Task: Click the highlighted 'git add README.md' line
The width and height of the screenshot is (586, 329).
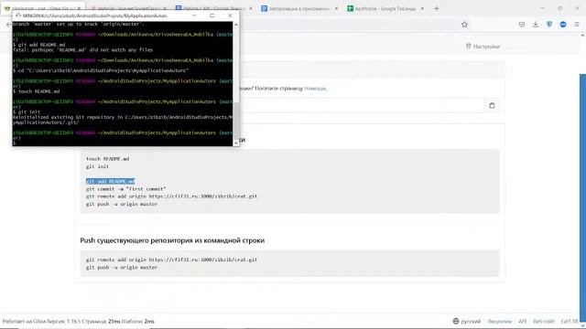Action: point(110,181)
